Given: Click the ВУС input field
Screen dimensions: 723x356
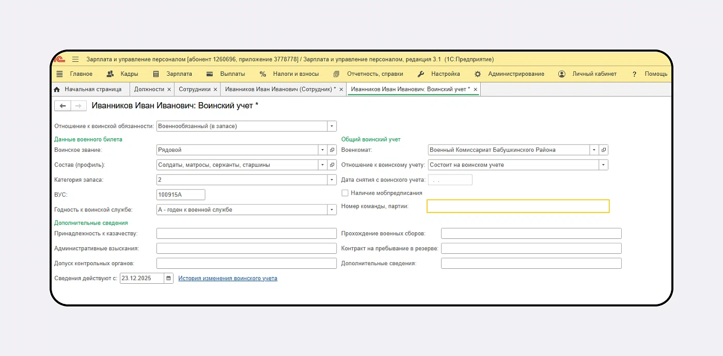Looking at the screenshot, I should (x=181, y=195).
